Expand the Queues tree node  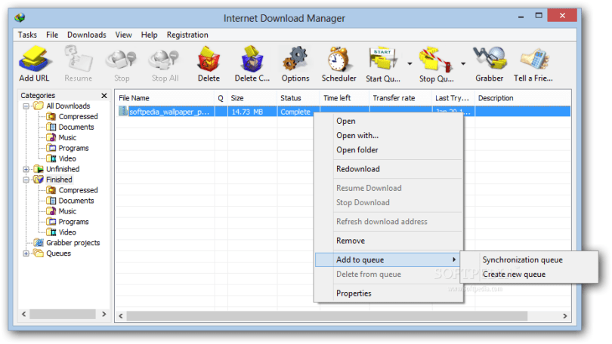[26, 253]
